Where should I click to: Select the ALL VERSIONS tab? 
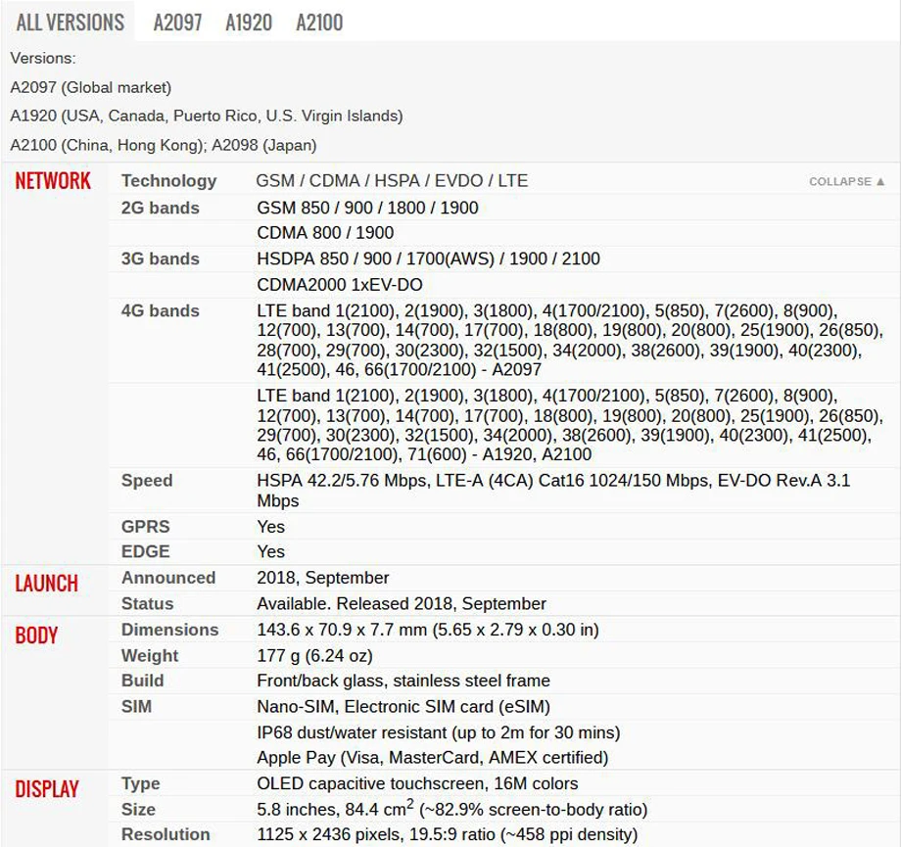click(x=70, y=23)
